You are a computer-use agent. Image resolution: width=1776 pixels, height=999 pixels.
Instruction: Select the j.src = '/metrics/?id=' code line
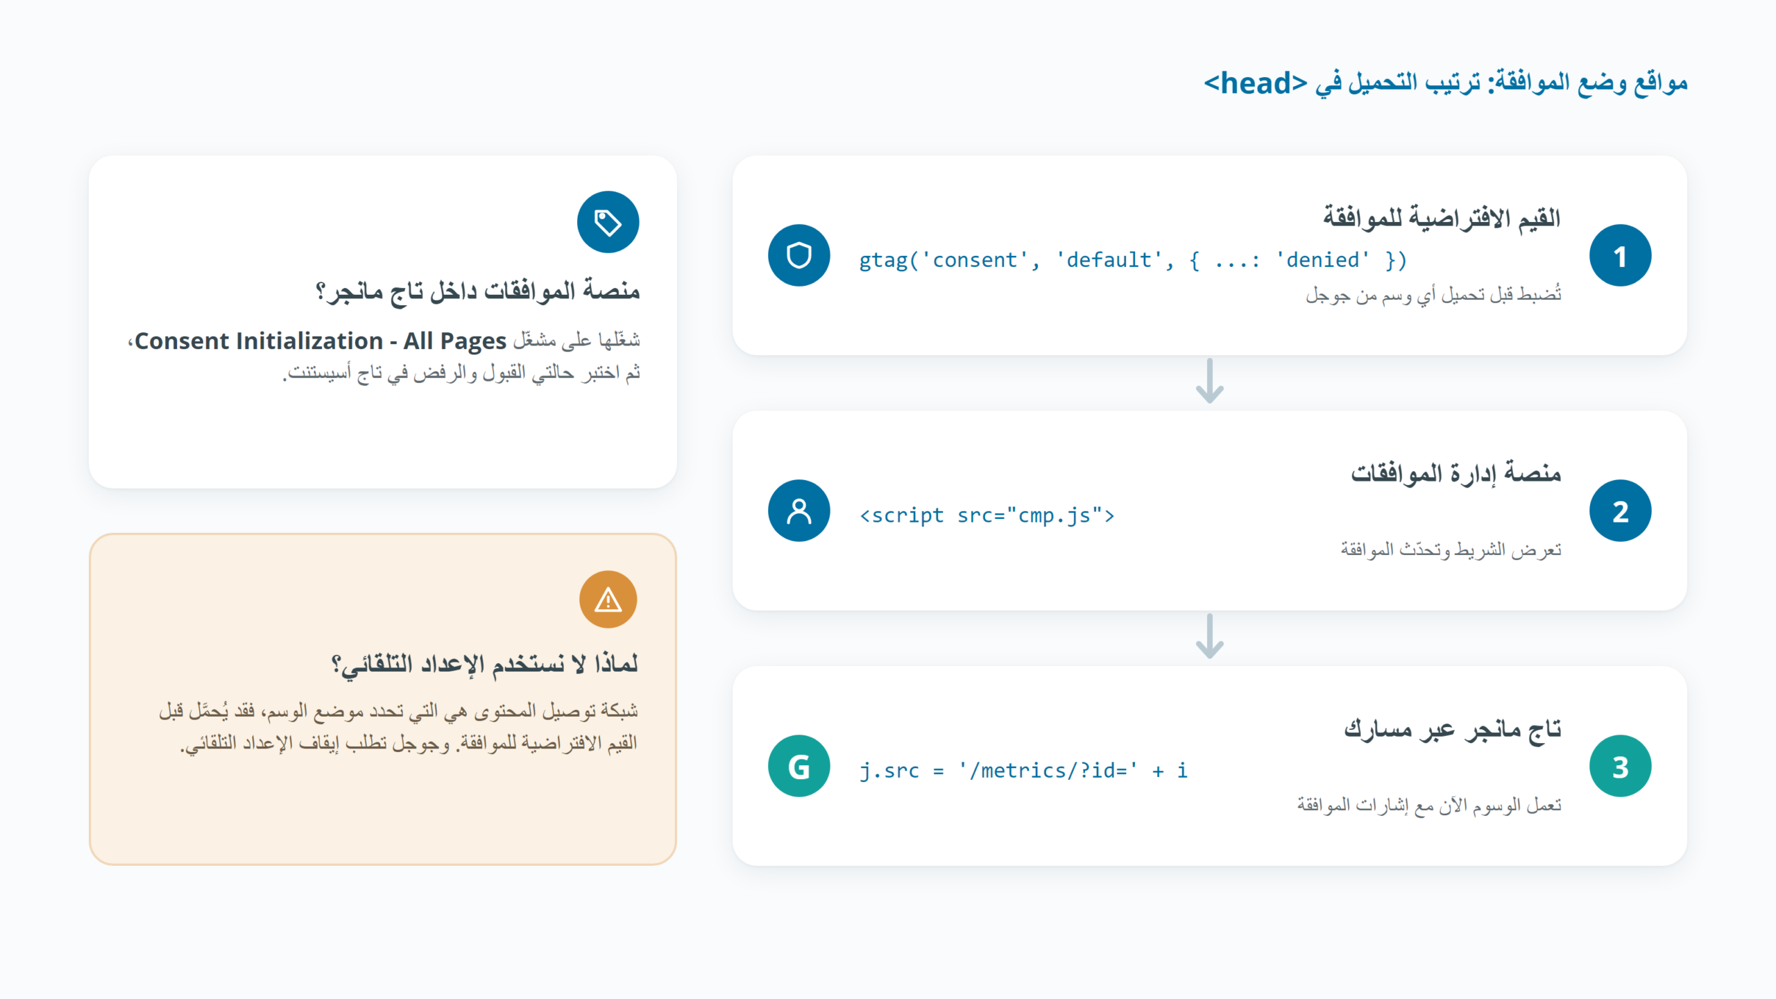point(1023,771)
